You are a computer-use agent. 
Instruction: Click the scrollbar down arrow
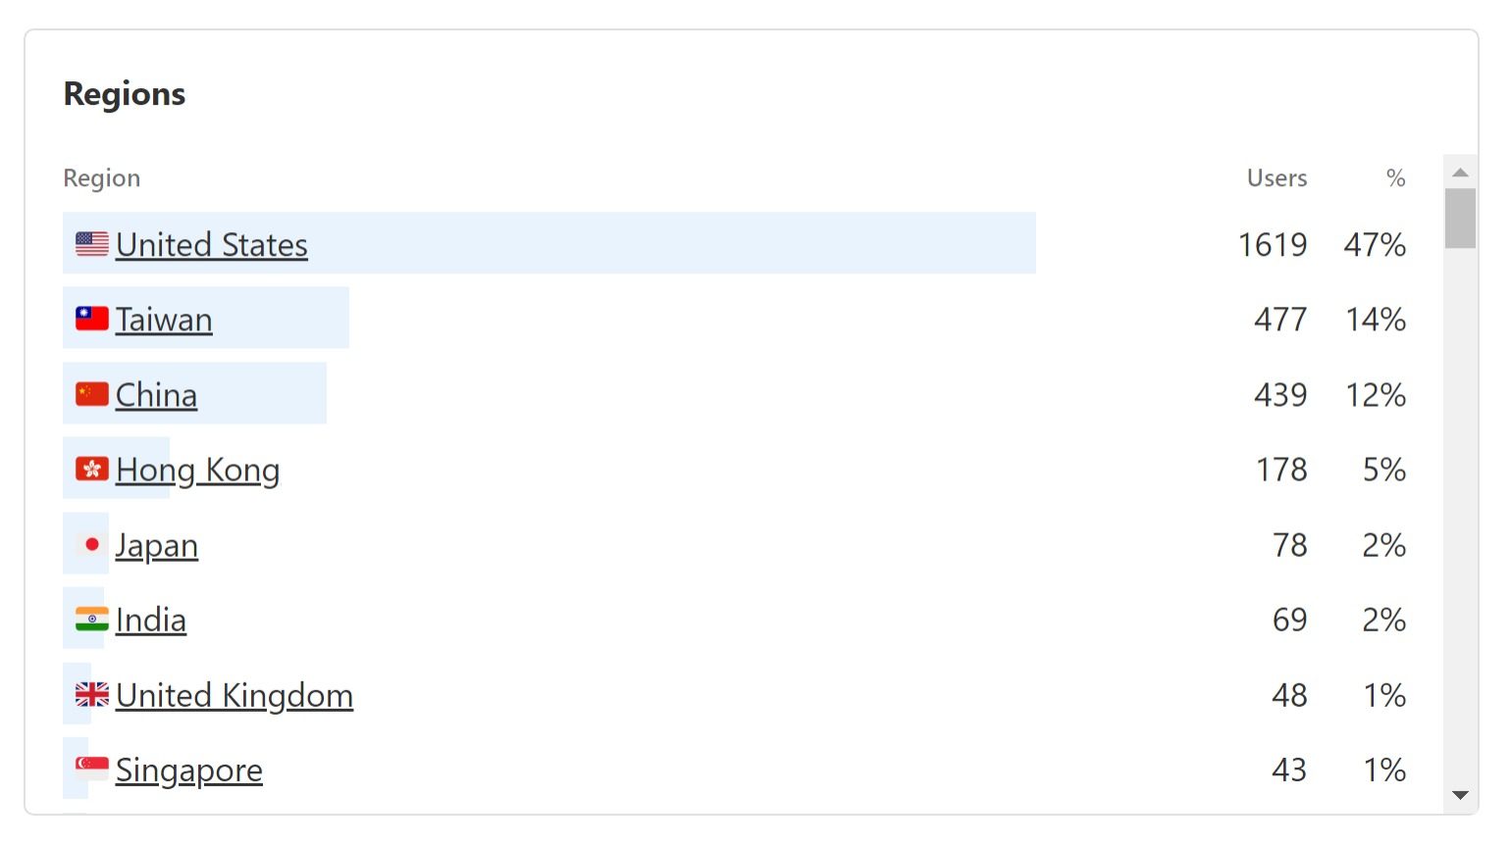click(x=1460, y=795)
